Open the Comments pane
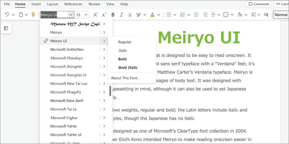Image resolution: width=289 pixels, height=144 pixels. [259, 4]
